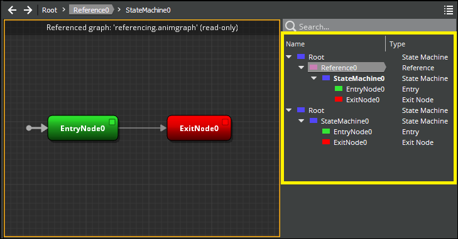Click the red icon of ExitNode0 under Reference0

(x=339, y=99)
